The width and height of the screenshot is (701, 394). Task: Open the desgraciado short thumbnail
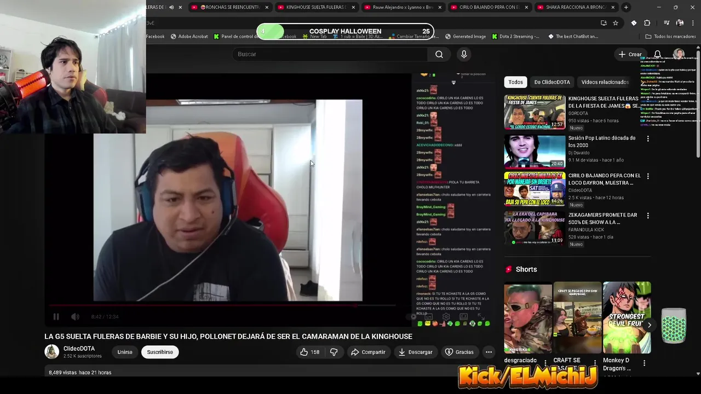point(528,317)
